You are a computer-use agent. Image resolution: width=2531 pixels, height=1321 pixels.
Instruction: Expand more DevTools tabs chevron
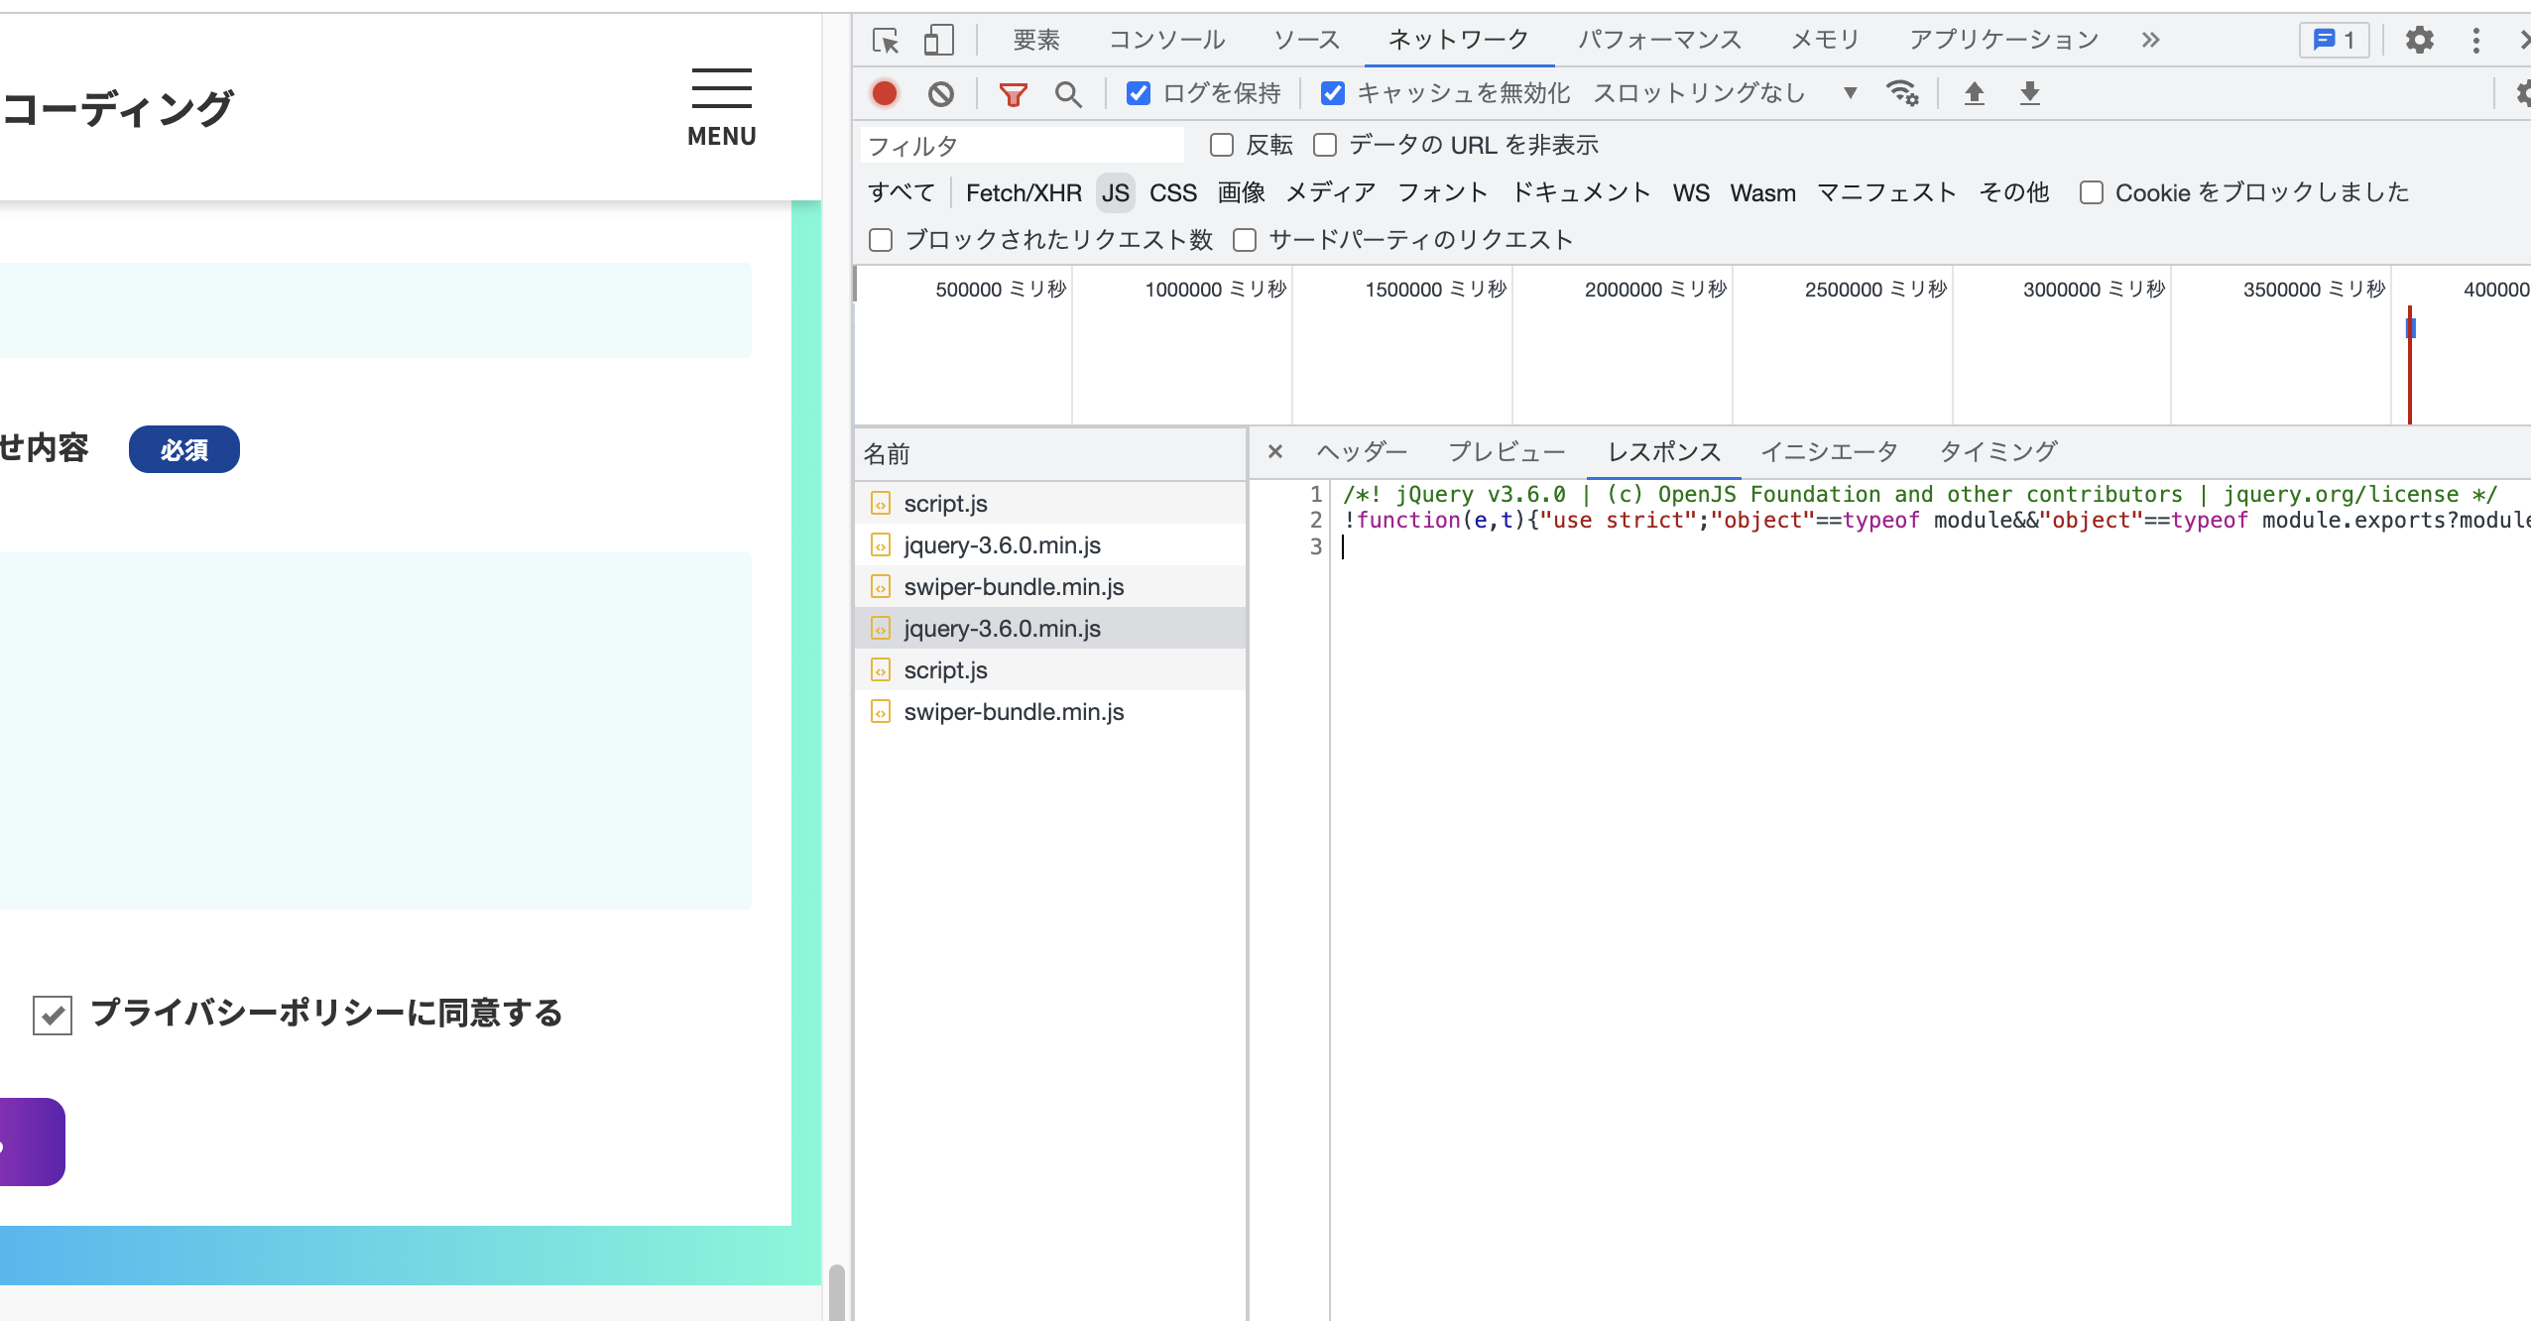[x=2149, y=41]
